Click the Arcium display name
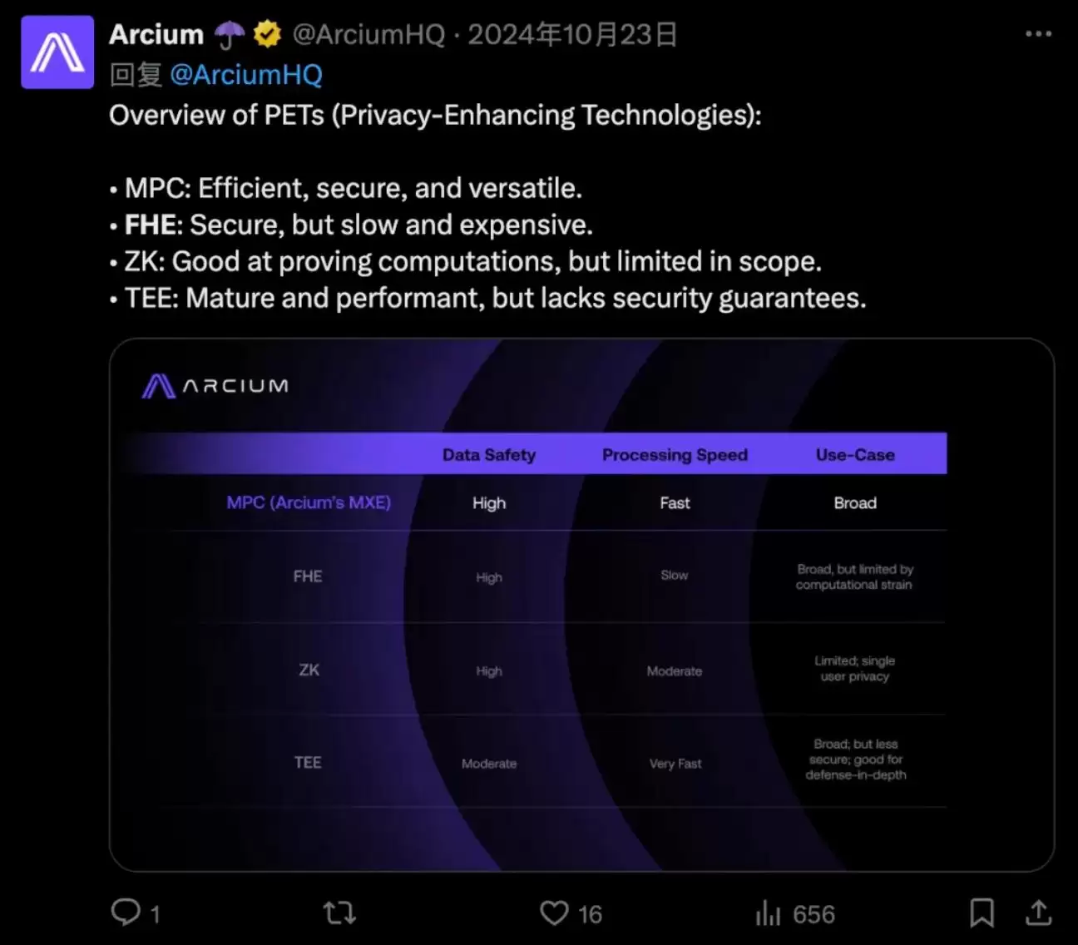Screen dimensions: 1078x945 tap(156, 35)
